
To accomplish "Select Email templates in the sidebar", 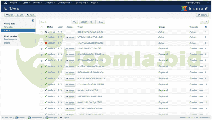I will [x=11, y=39].
